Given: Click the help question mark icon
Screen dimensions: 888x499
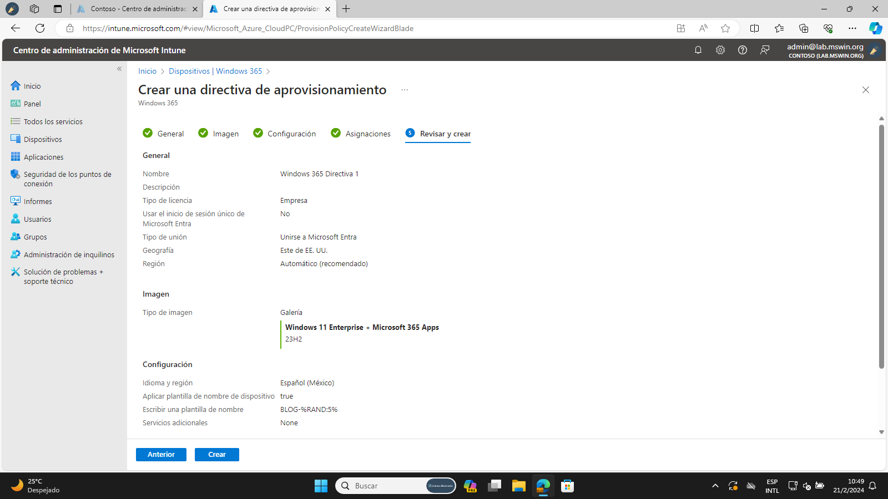Looking at the screenshot, I should click(x=743, y=50).
